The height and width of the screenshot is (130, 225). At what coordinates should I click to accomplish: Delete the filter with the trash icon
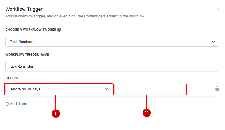217,89
